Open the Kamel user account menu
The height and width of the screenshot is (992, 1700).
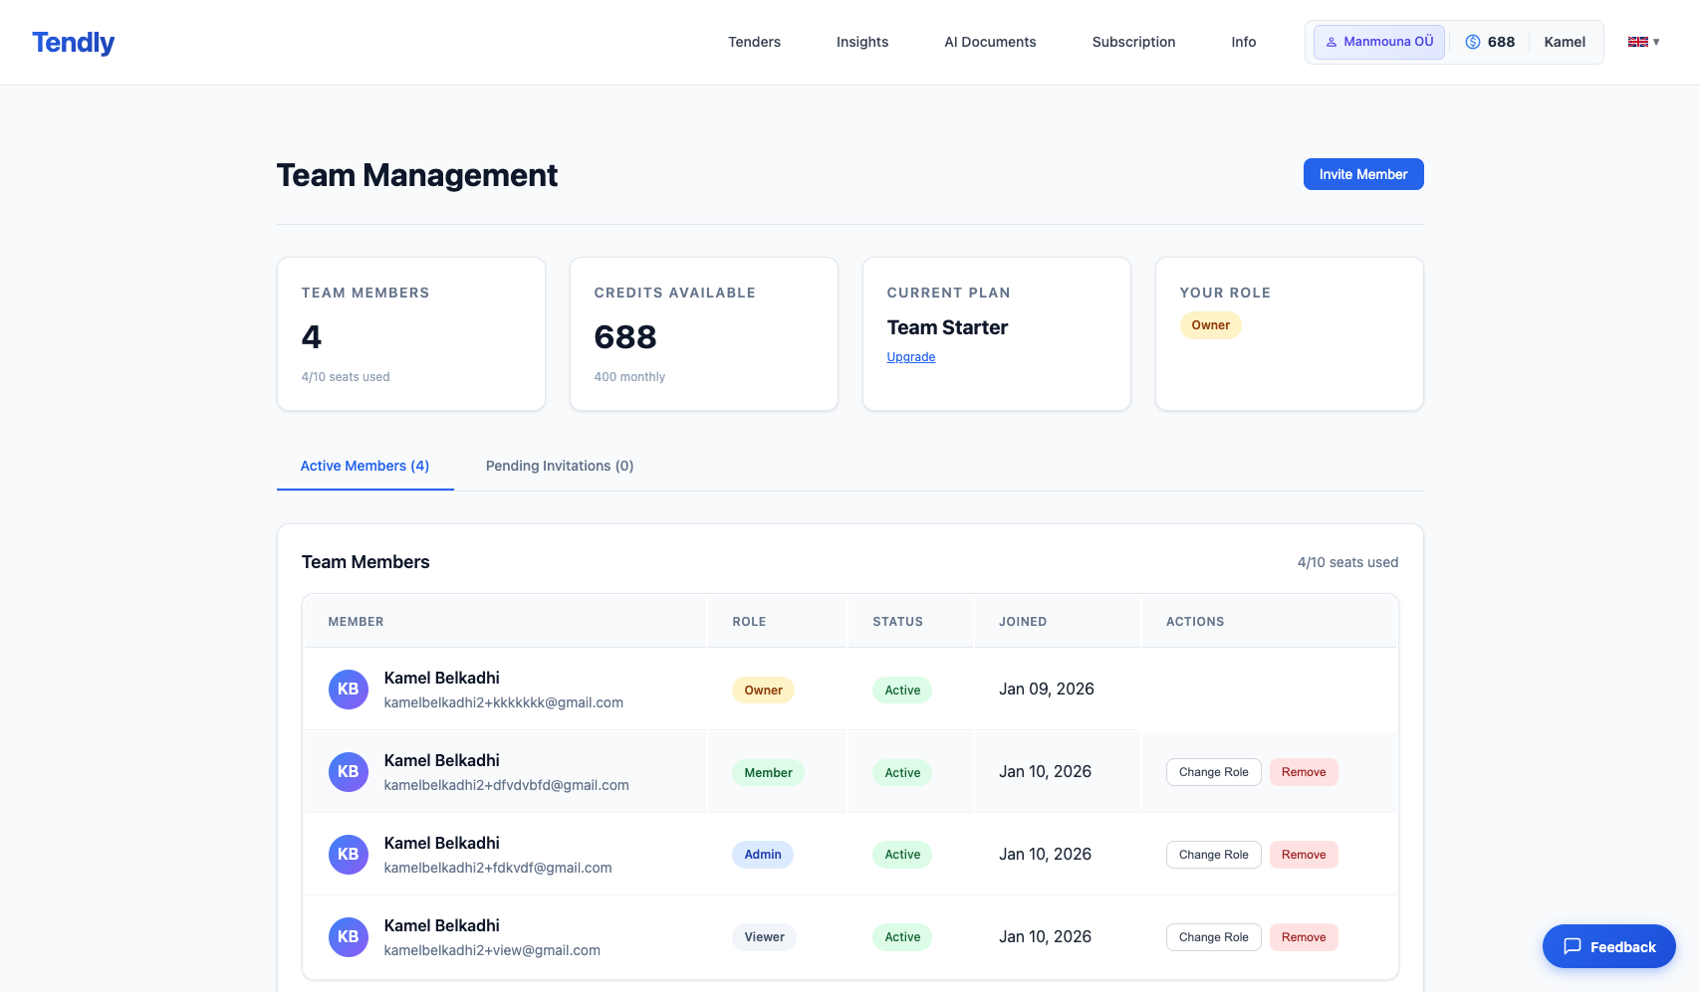[1564, 42]
